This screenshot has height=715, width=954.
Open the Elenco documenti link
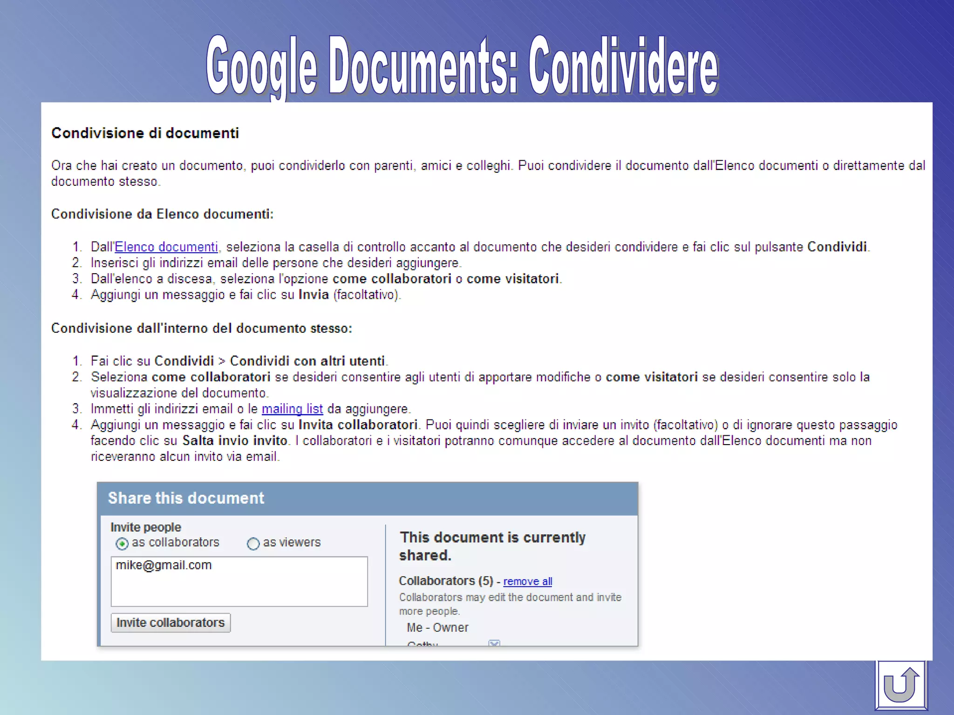pos(166,247)
